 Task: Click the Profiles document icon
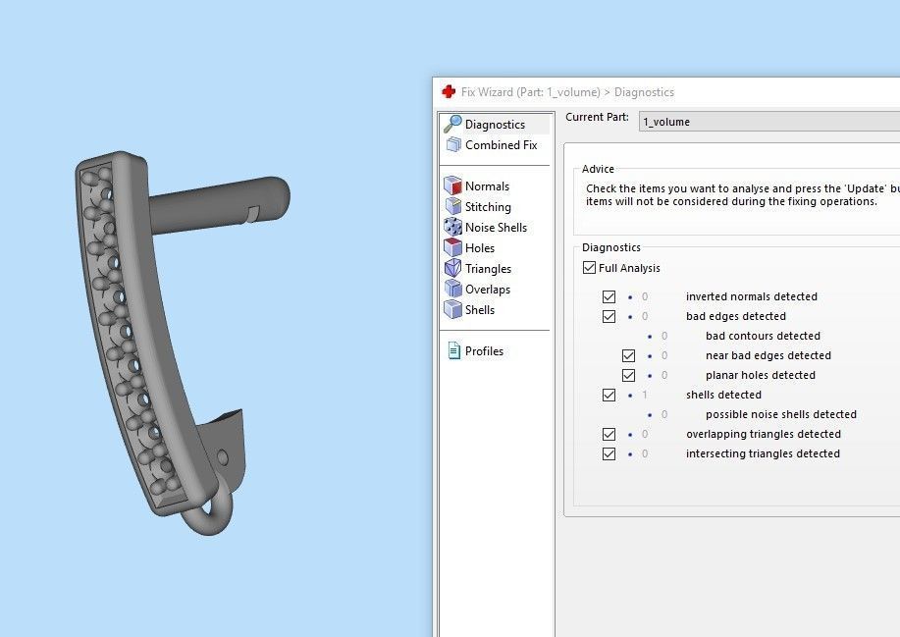(454, 350)
